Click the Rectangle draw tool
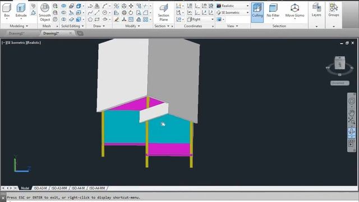The image size is (359, 202). (97, 20)
